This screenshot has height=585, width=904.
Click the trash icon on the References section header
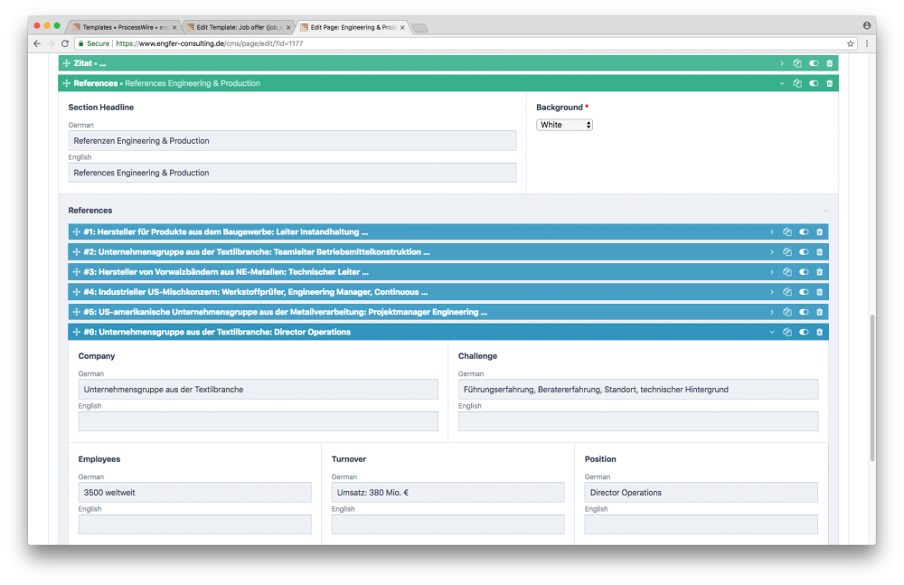[829, 83]
